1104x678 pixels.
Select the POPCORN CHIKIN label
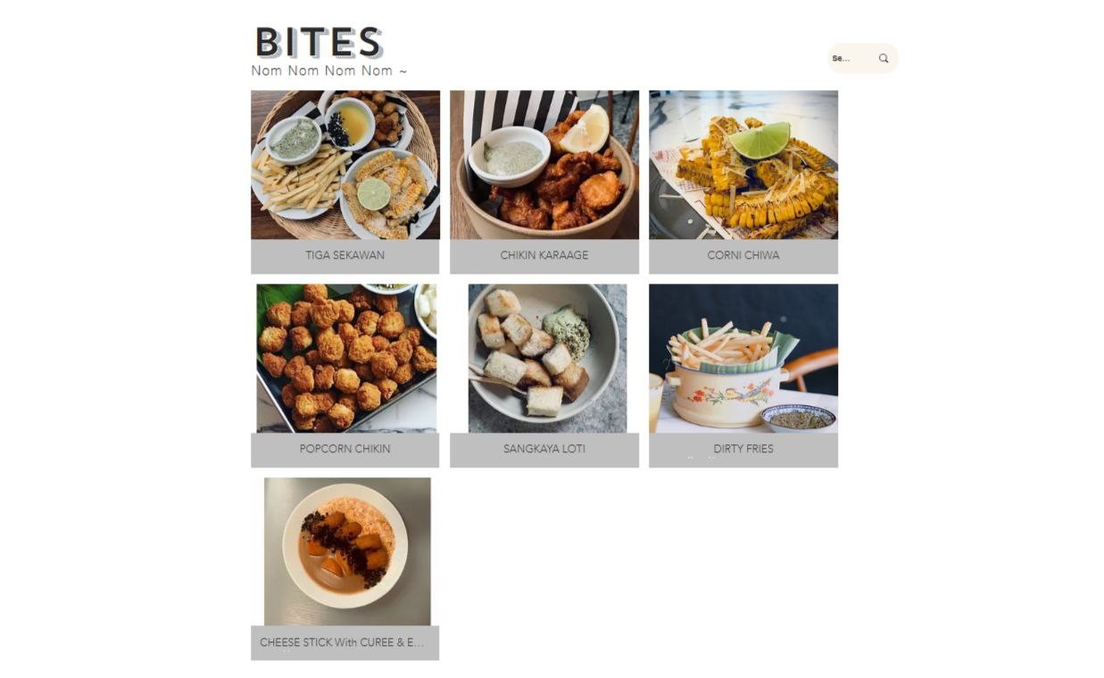(345, 449)
